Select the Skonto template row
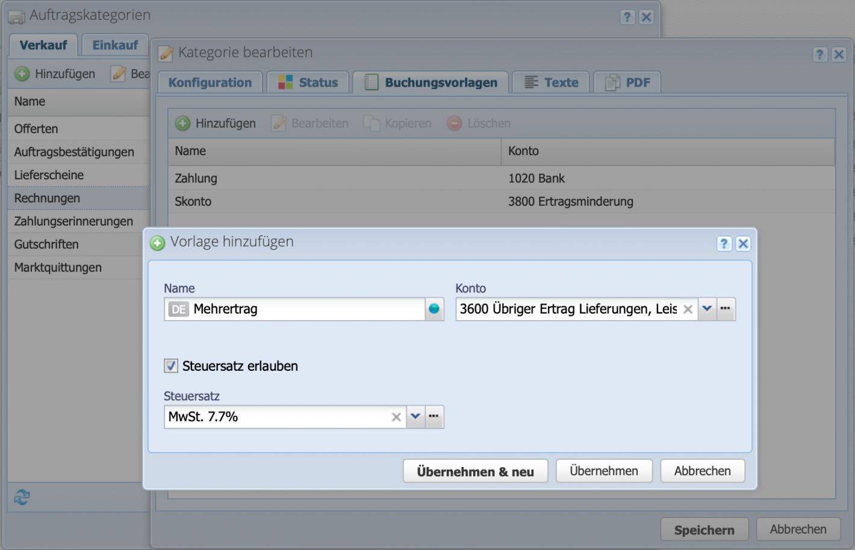 coord(301,201)
